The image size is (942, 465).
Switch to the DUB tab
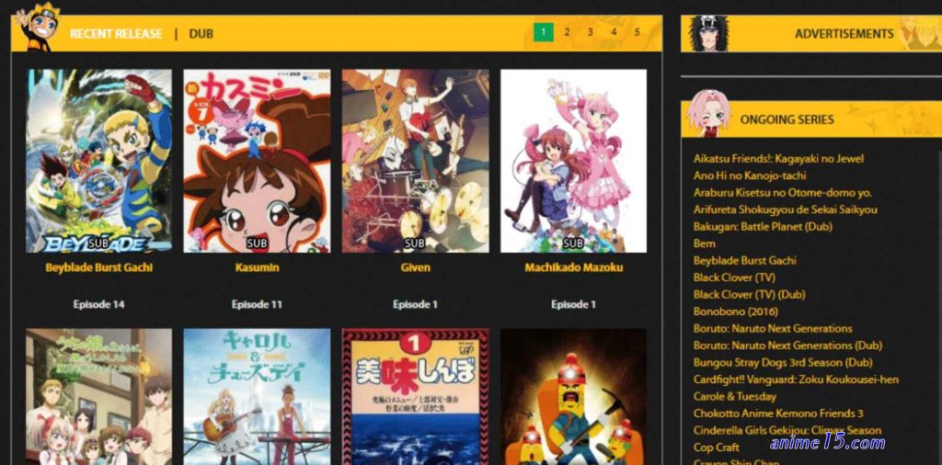[201, 34]
